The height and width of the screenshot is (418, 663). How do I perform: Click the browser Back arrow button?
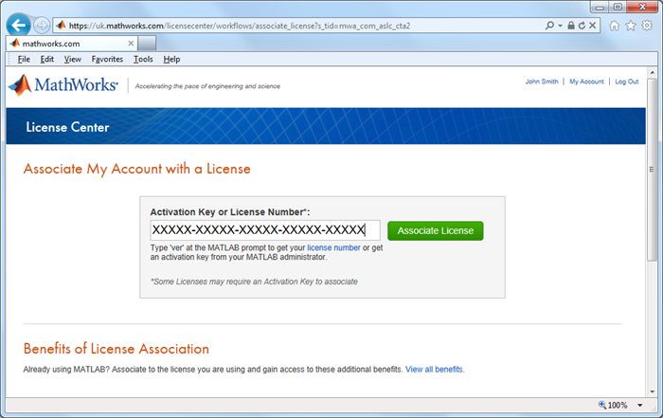[18, 25]
